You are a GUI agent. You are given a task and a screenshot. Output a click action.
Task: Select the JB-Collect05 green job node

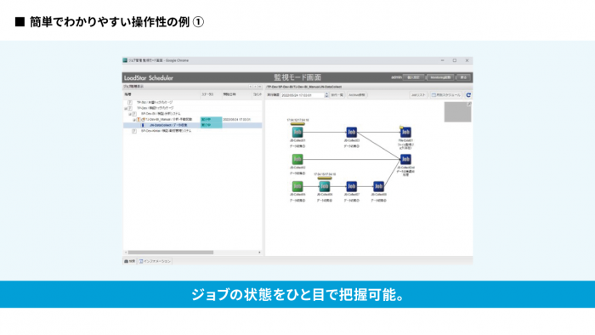tap(297, 186)
